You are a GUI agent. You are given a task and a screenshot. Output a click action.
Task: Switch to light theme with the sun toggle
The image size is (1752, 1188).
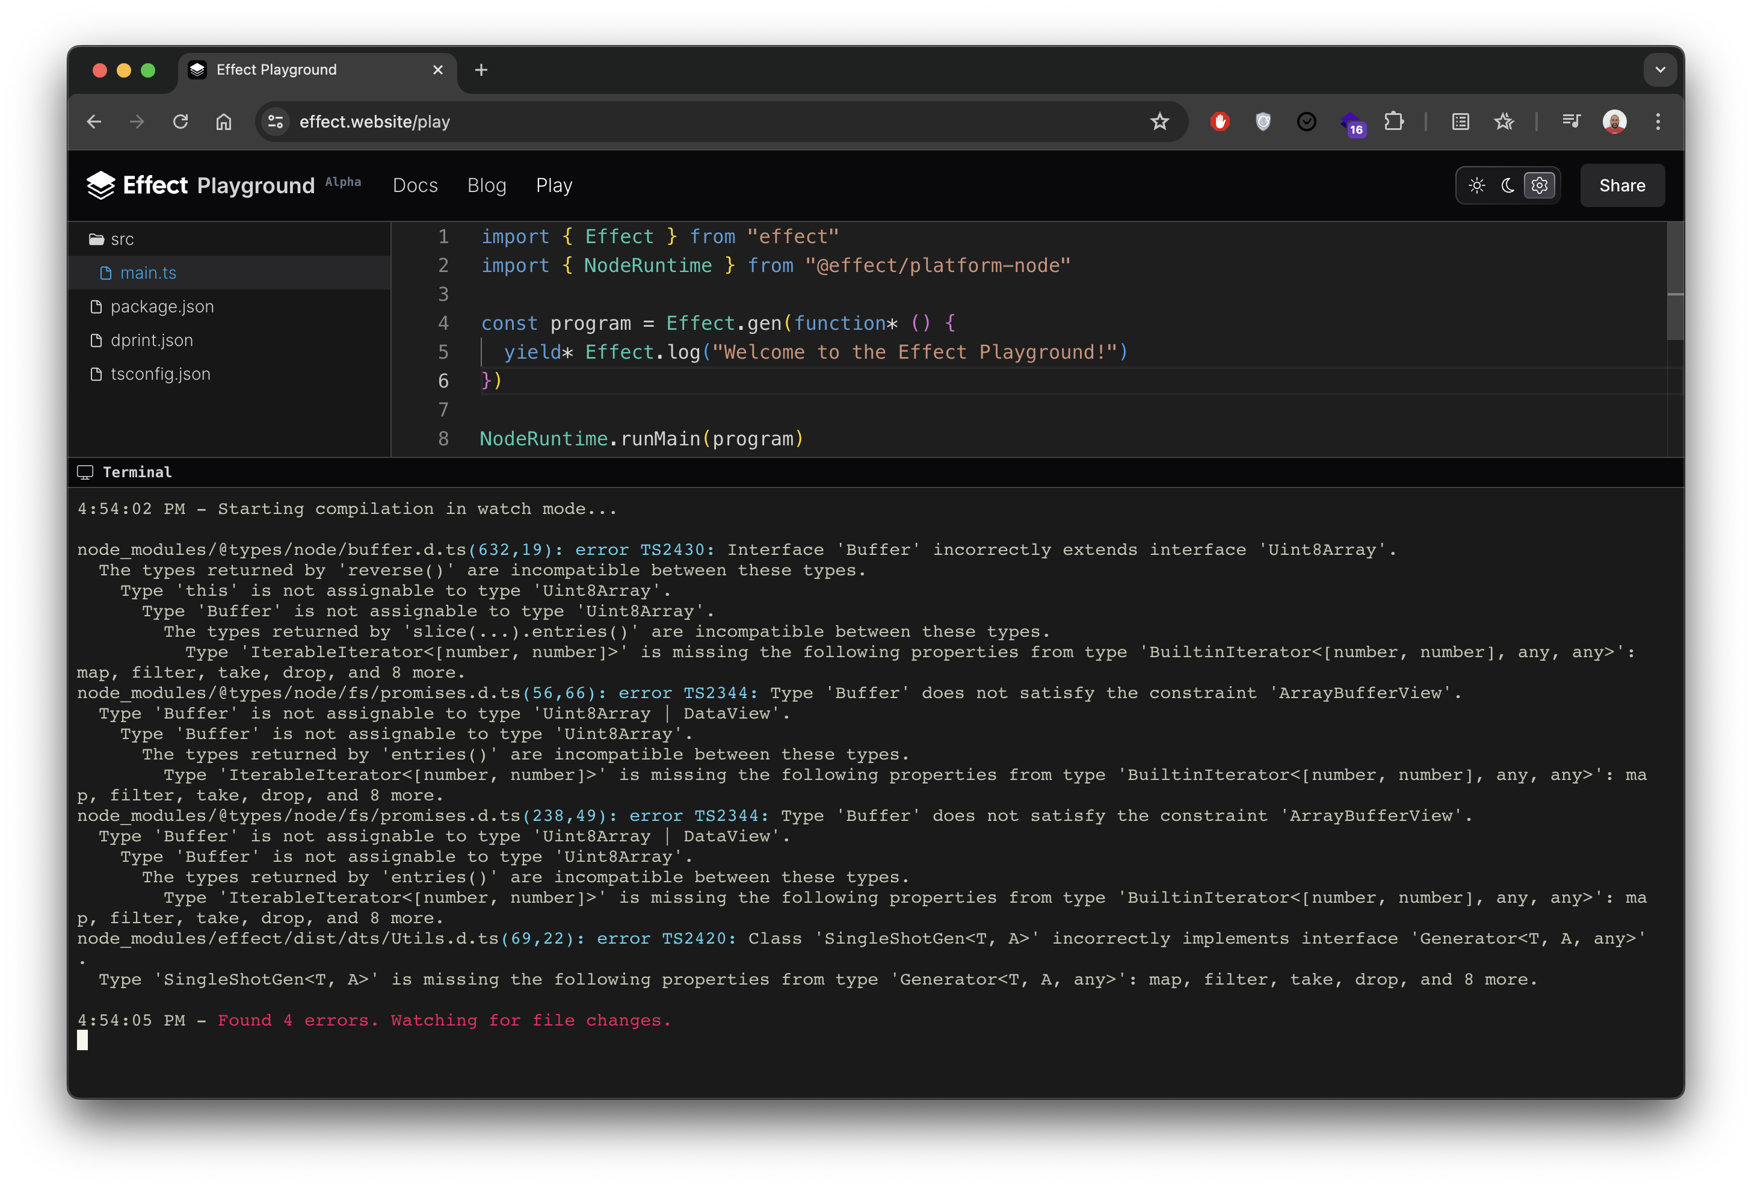[1477, 185]
